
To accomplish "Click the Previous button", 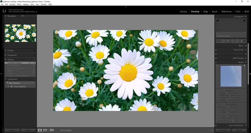I will click(223, 130).
